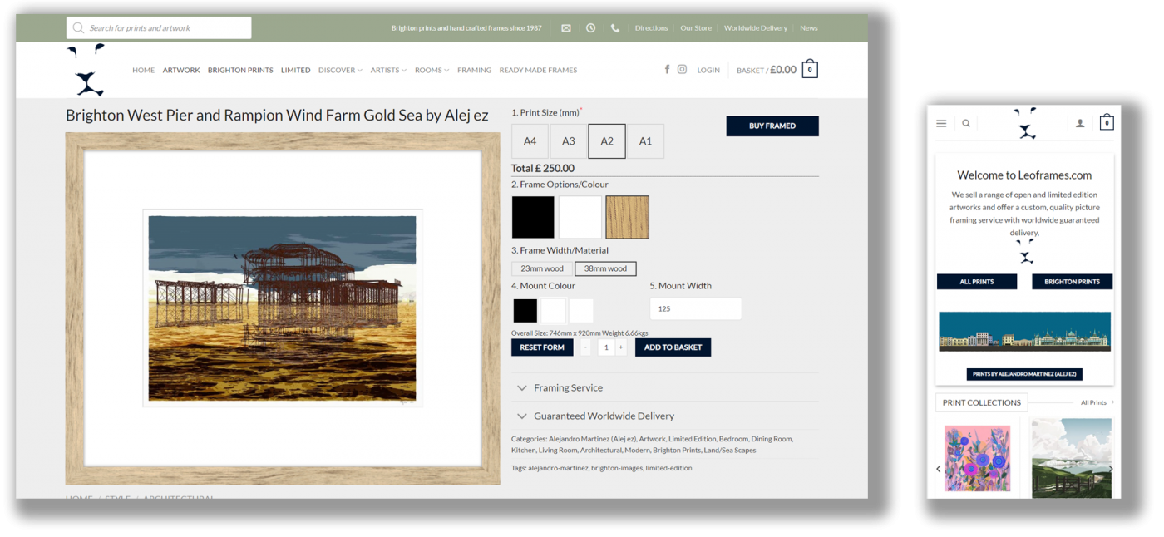The height and width of the screenshot is (537, 1164).
Task: Open the Instagram icon in the header
Action: 682,70
